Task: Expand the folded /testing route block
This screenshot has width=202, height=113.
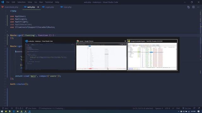Action: point(9,35)
